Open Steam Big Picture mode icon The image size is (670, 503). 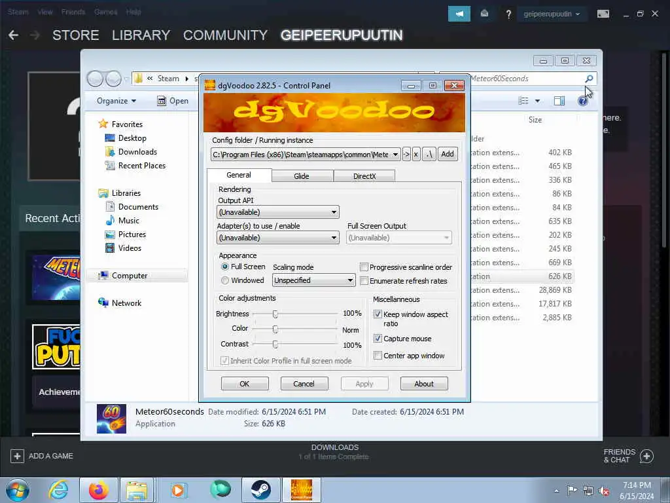603,14
